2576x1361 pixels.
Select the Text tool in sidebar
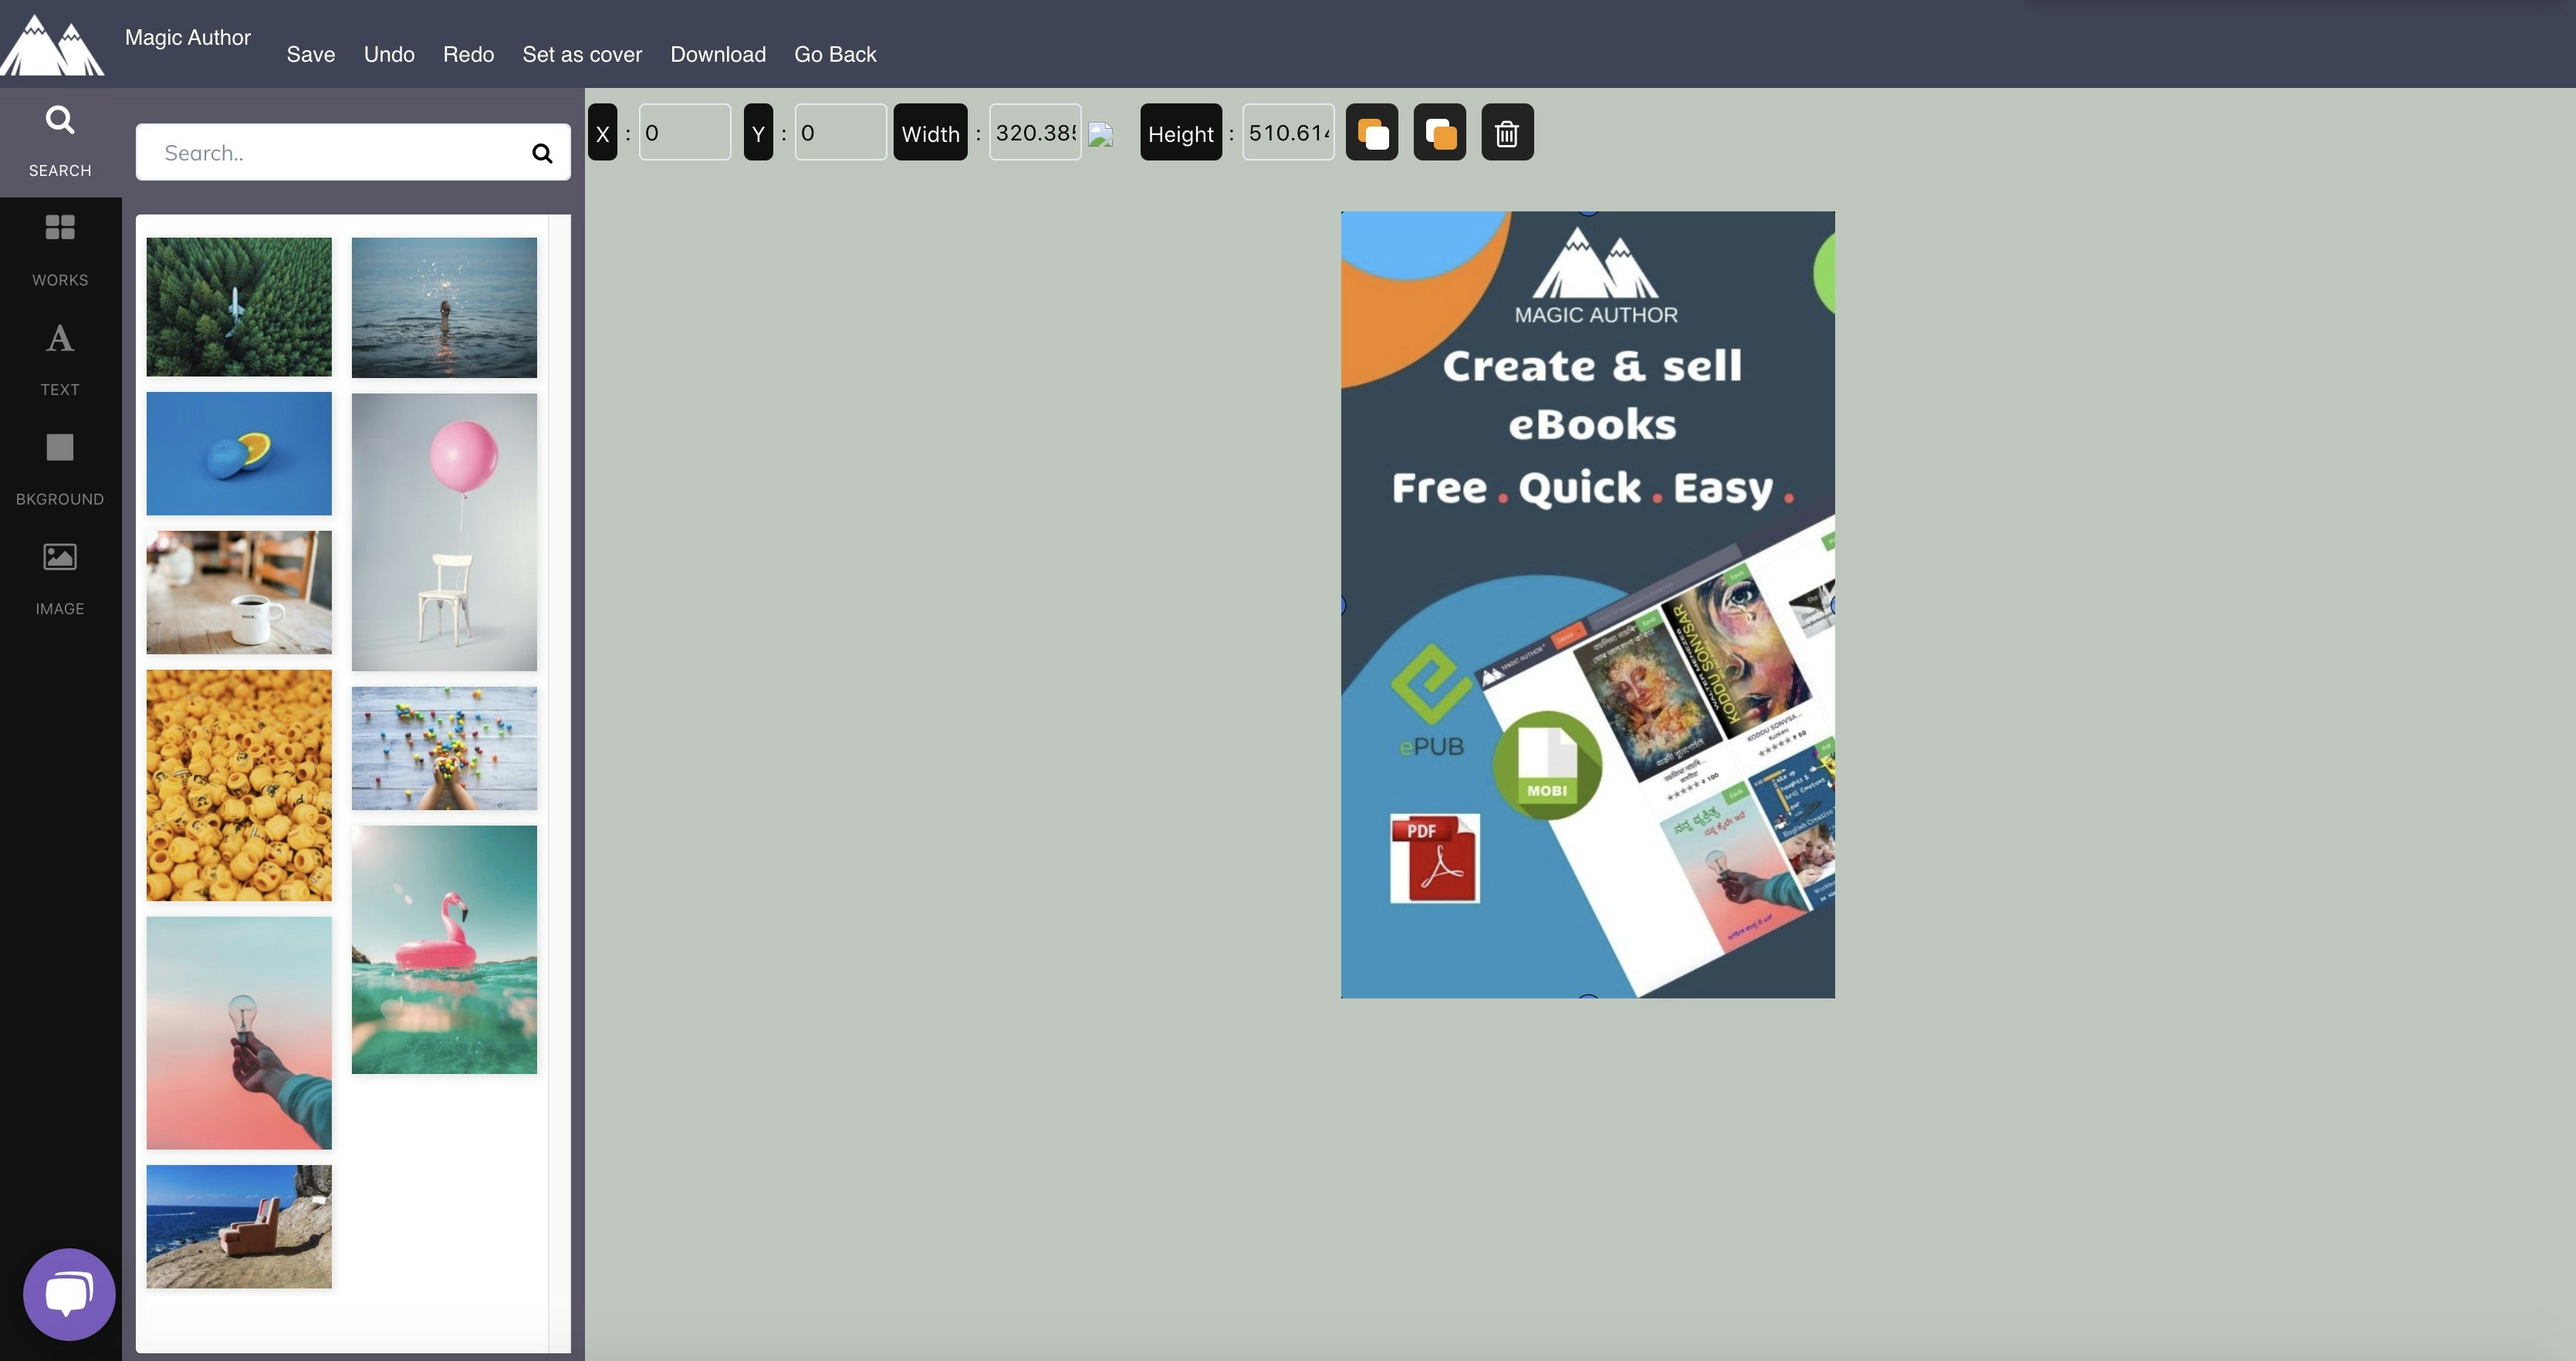tap(60, 359)
